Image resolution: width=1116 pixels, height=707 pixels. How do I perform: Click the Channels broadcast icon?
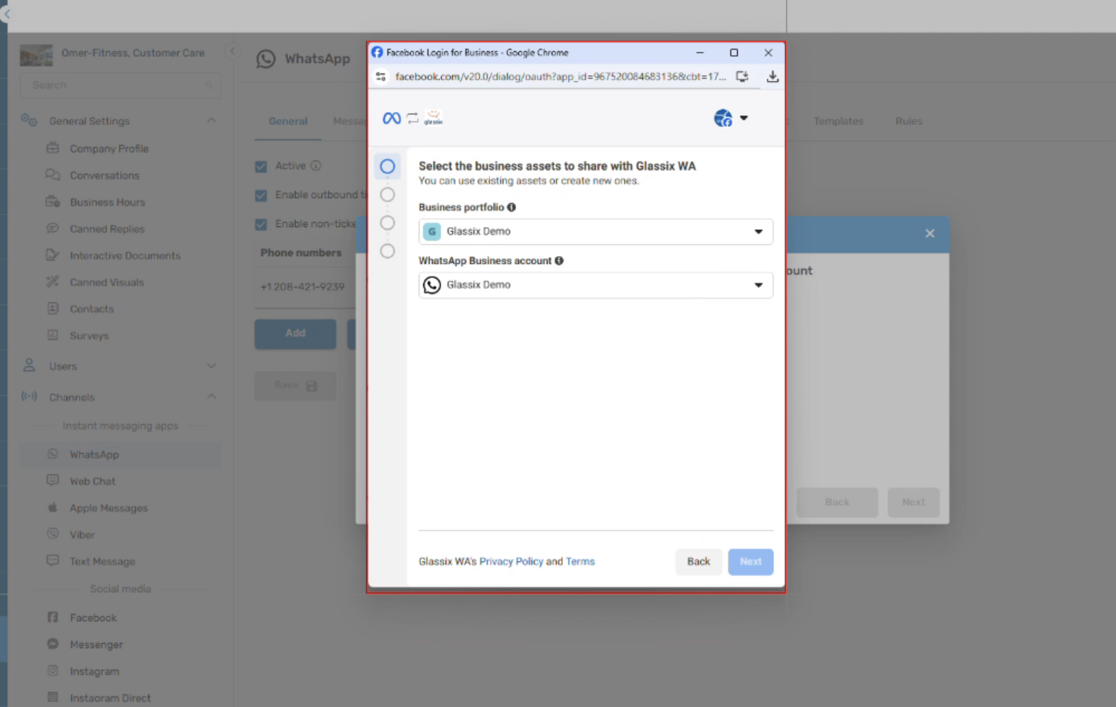point(29,396)
